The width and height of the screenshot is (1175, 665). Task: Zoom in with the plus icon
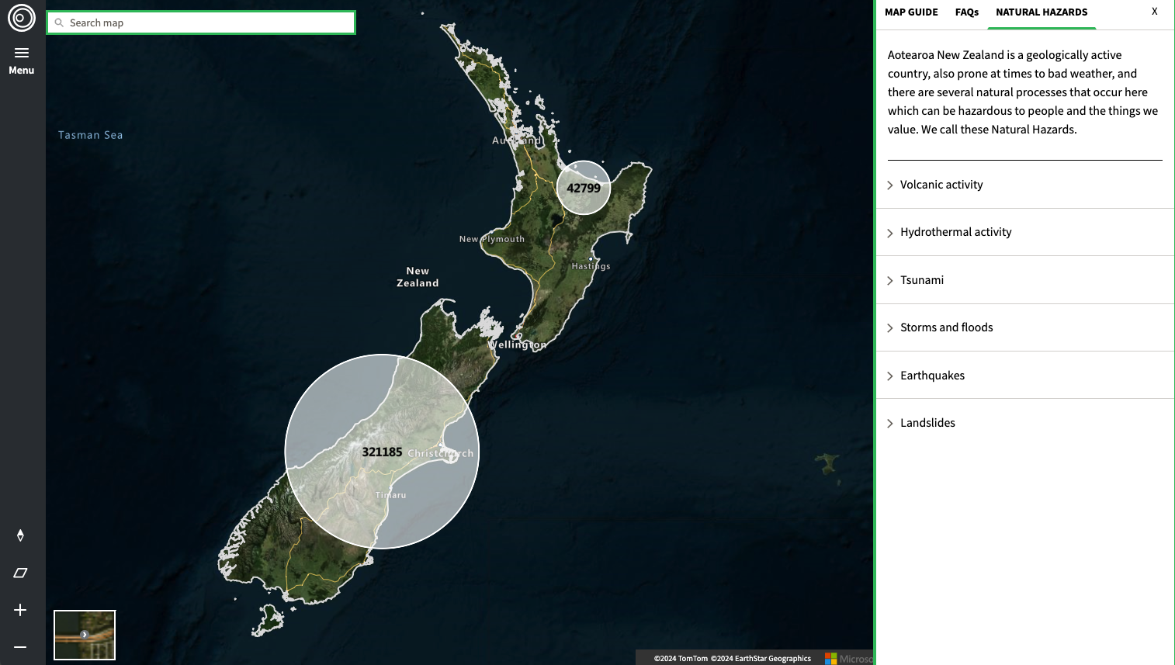click(20, 610)
